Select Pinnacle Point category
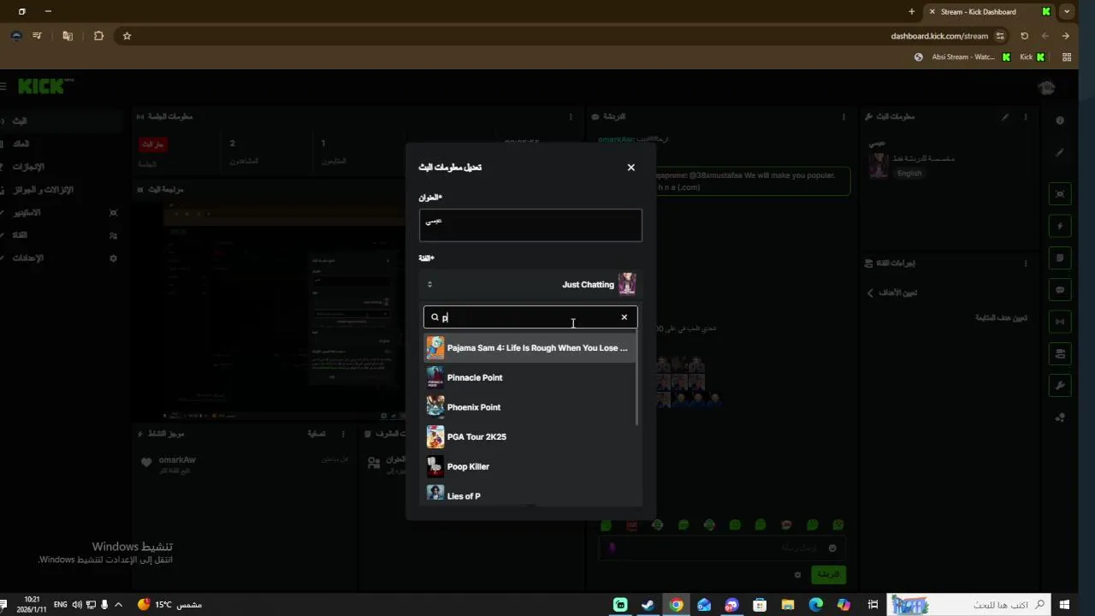The width and height of the screenshot is (1095, 616). [x=530, y=377]
